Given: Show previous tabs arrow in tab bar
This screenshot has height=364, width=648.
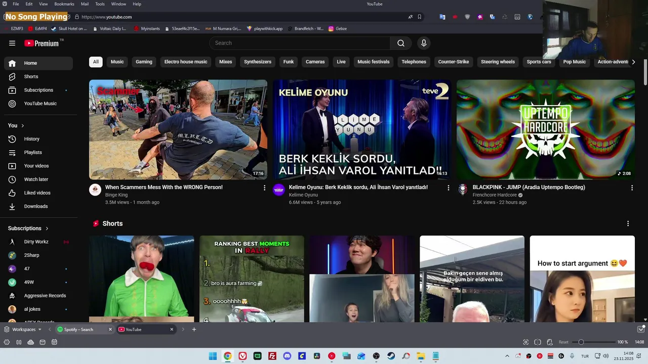Looking at the screenshot, I should 50,330.
